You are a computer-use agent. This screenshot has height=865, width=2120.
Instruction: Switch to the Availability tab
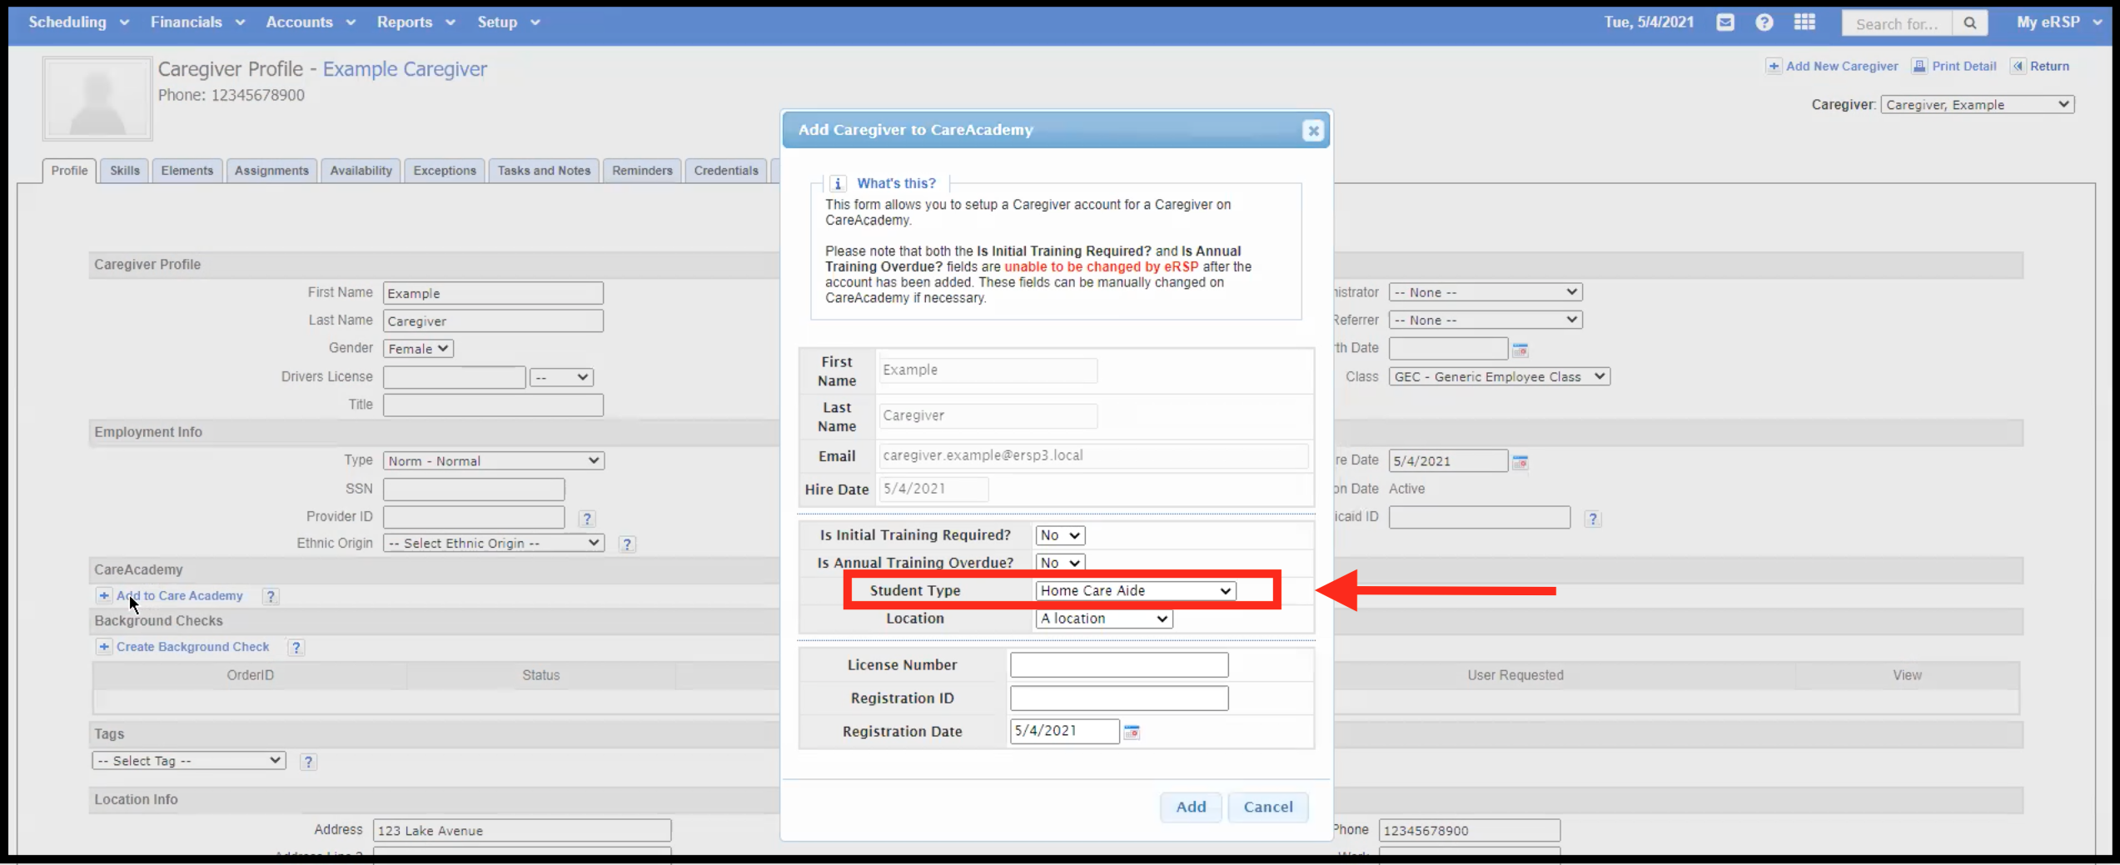pyautogui.click(x=361, y=171)
